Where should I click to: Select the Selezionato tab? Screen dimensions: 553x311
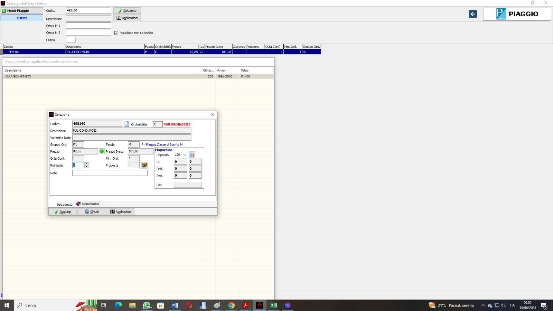click(64, 204)
